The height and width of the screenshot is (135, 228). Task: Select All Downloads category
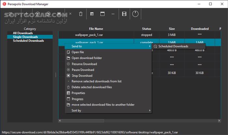point(23,33)
